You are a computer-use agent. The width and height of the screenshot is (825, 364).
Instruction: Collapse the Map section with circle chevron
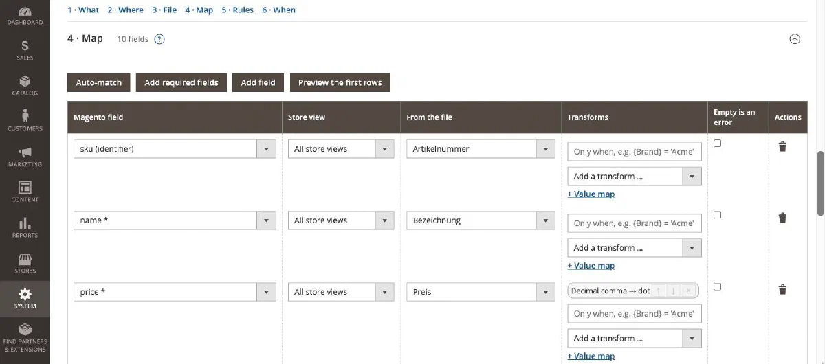pos(795,39)
